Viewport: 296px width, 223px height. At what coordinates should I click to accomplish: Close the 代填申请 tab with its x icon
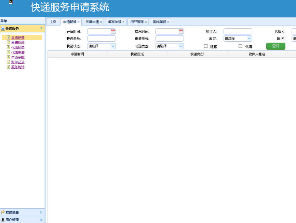pos(101,22)
